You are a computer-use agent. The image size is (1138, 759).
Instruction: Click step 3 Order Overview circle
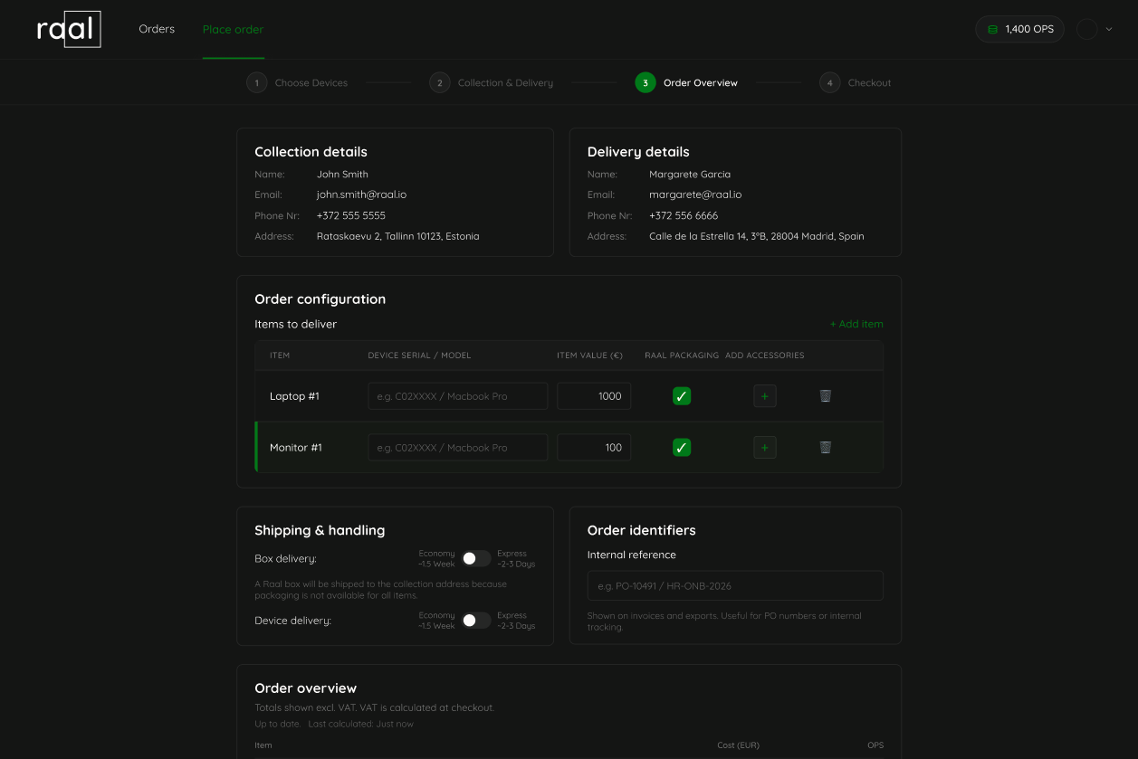point(645,83)
